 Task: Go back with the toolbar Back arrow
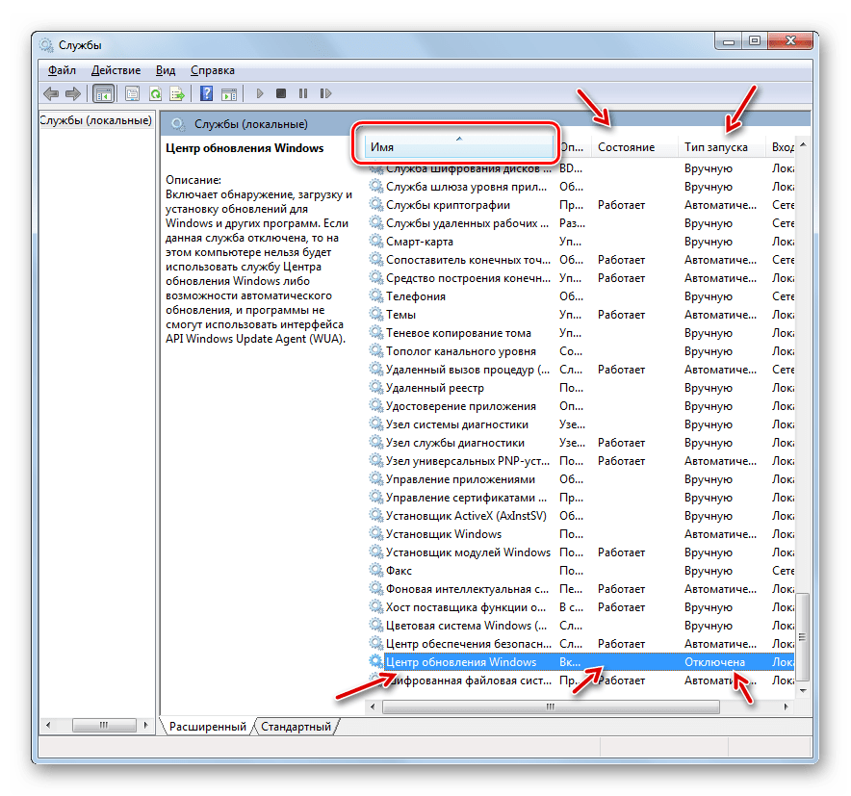[51, 94]
